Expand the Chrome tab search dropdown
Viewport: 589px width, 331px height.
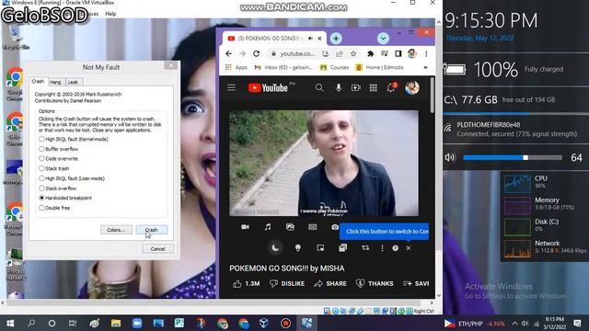pyautogui.click(x=383, y=39)
